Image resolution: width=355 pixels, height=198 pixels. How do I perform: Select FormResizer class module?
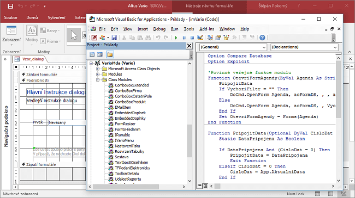pyautogui.click(x=125, y=124)
